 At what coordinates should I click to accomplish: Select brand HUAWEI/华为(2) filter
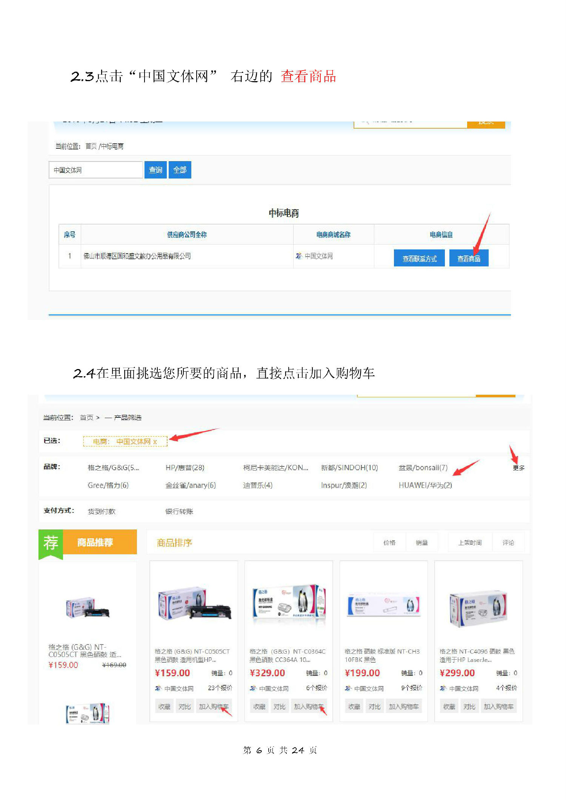click(425, 485)
